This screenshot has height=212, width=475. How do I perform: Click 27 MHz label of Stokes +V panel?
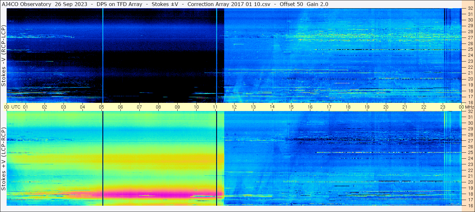pyautogui.click(x=470, y=141)
